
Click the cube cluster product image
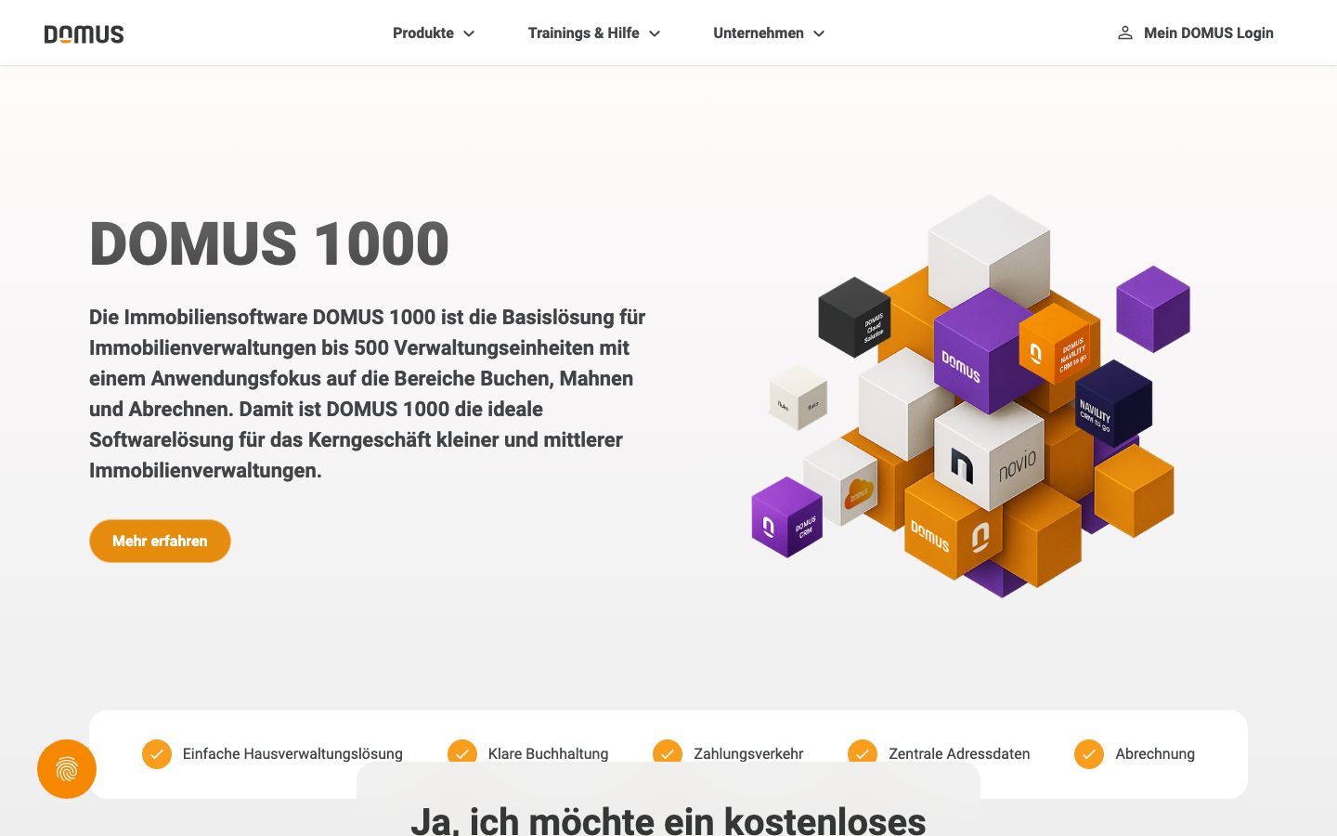point(971,396)
